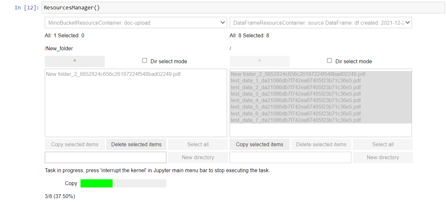Enable Dir select mode in the right panel
Screen dimensions: 447x202
tap(330, 61)
